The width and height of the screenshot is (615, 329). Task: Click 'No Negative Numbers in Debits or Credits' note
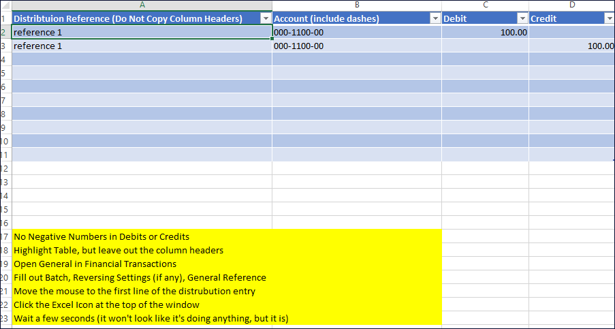pos(101,236)
